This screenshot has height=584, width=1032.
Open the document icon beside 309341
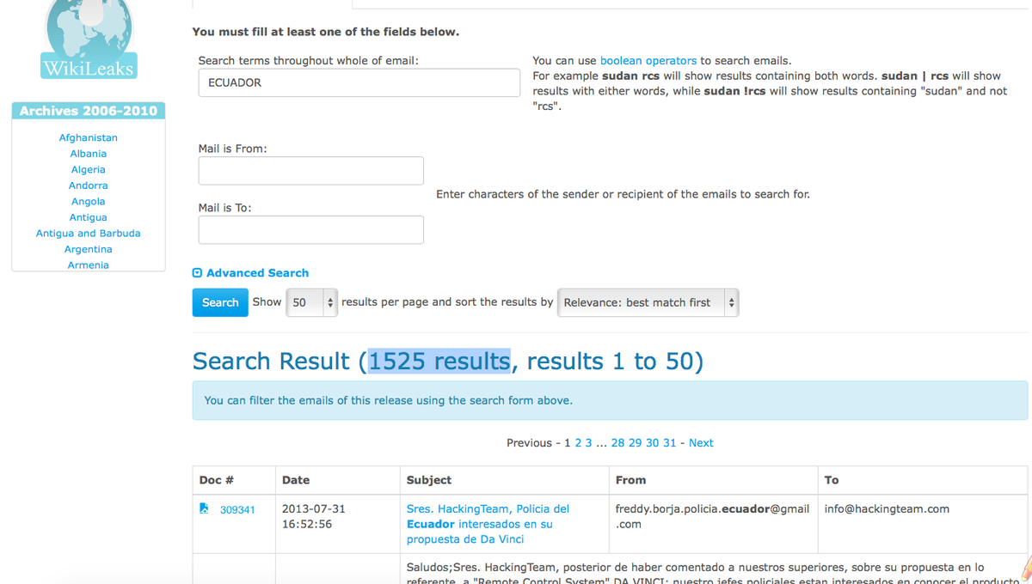point(204,508)
